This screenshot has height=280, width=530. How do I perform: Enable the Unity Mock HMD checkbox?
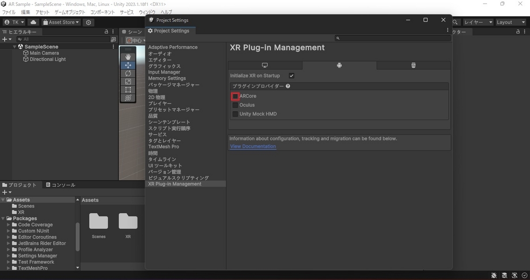pos(235,114)
